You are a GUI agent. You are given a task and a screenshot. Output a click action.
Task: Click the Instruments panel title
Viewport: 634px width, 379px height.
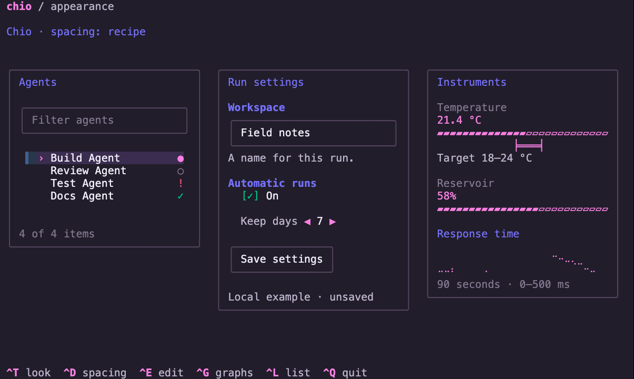tap(472, 82)
